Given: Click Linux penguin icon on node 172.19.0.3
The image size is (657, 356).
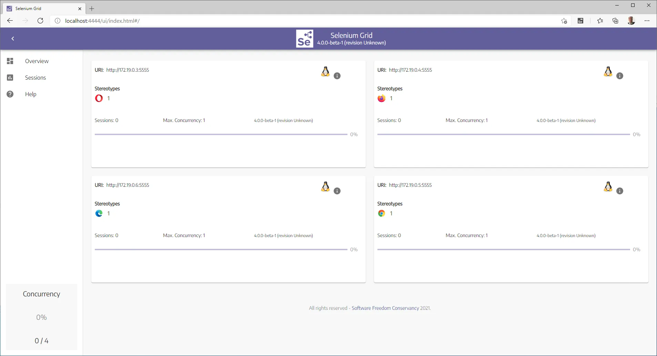Looking at the screenshot, I should pos(325,71).
